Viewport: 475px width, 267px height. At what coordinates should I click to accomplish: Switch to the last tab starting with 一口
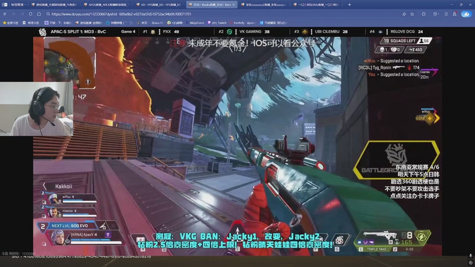tap(316, 5)
